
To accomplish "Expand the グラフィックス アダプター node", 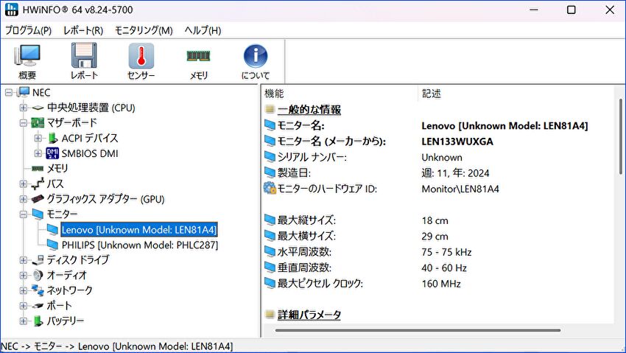I will (x=24, y=199).
